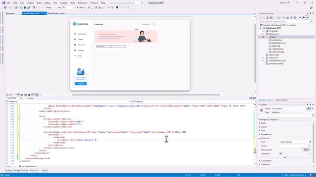Switch to the App.xaml tab

(10, 13)
